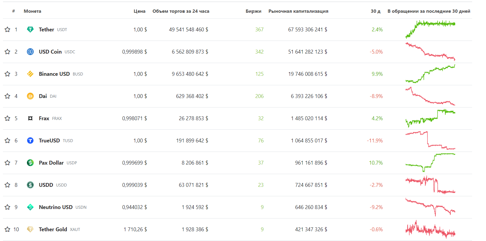This screenshot has width=486, height=241.
Task: Click the Frax coin logo icon
Action: pyautogui.click(x=30, y=118)
